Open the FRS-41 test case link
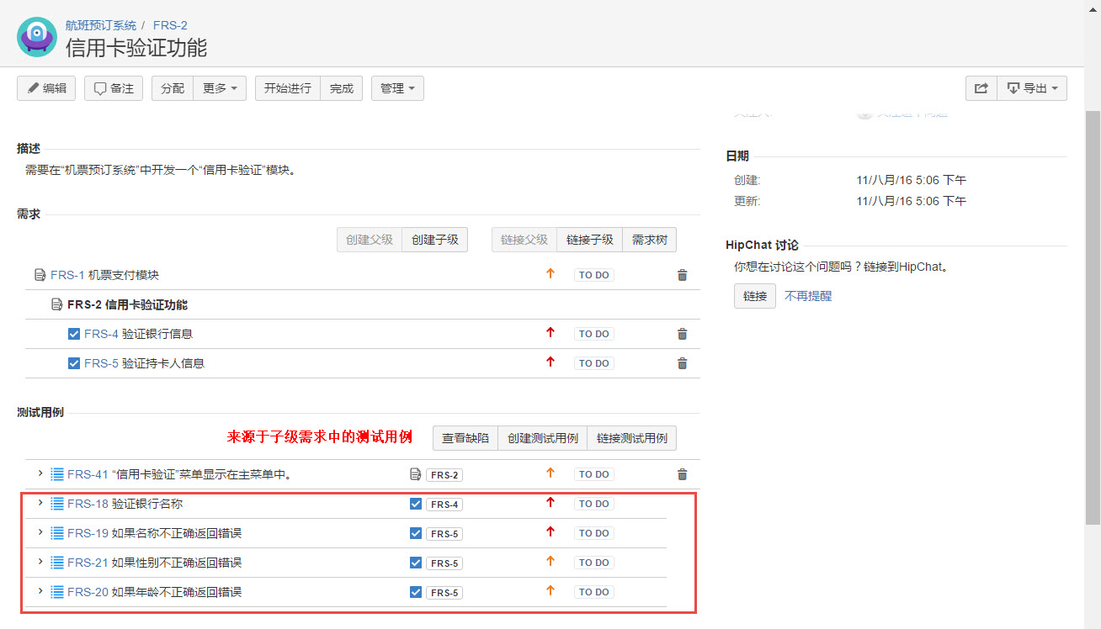 [x=88, y=474]
